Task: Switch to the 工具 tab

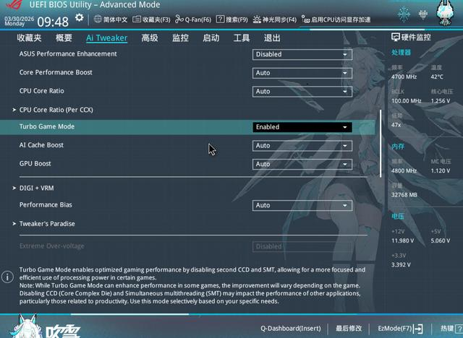Action: click(x=242, y=38)
